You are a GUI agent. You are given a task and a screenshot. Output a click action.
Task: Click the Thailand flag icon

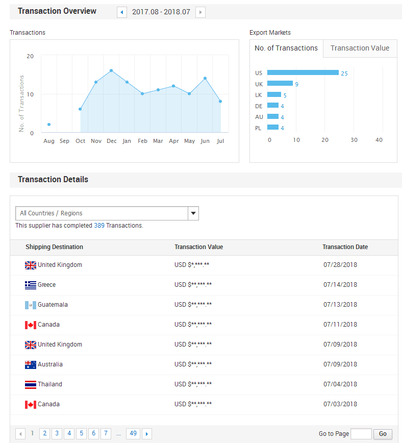click(31, 384)
